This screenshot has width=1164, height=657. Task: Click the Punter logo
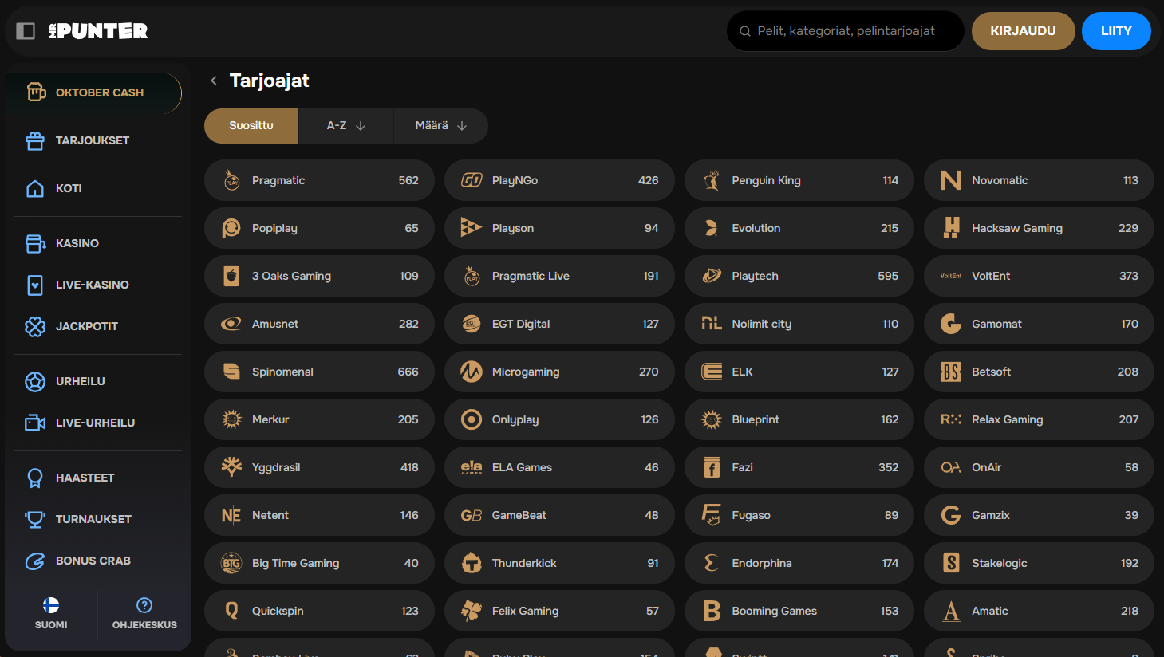click(x=98, y=31)
